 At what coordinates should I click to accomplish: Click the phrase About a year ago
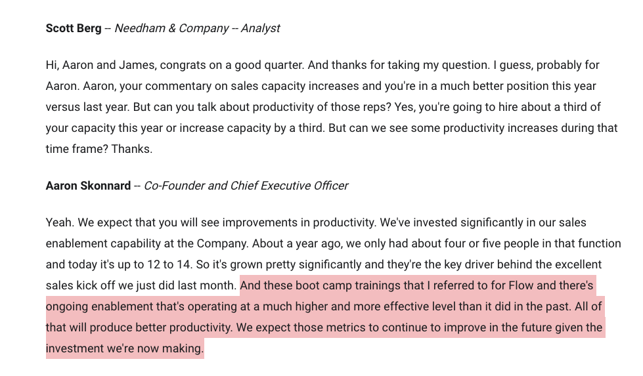(x=298, y=243)
